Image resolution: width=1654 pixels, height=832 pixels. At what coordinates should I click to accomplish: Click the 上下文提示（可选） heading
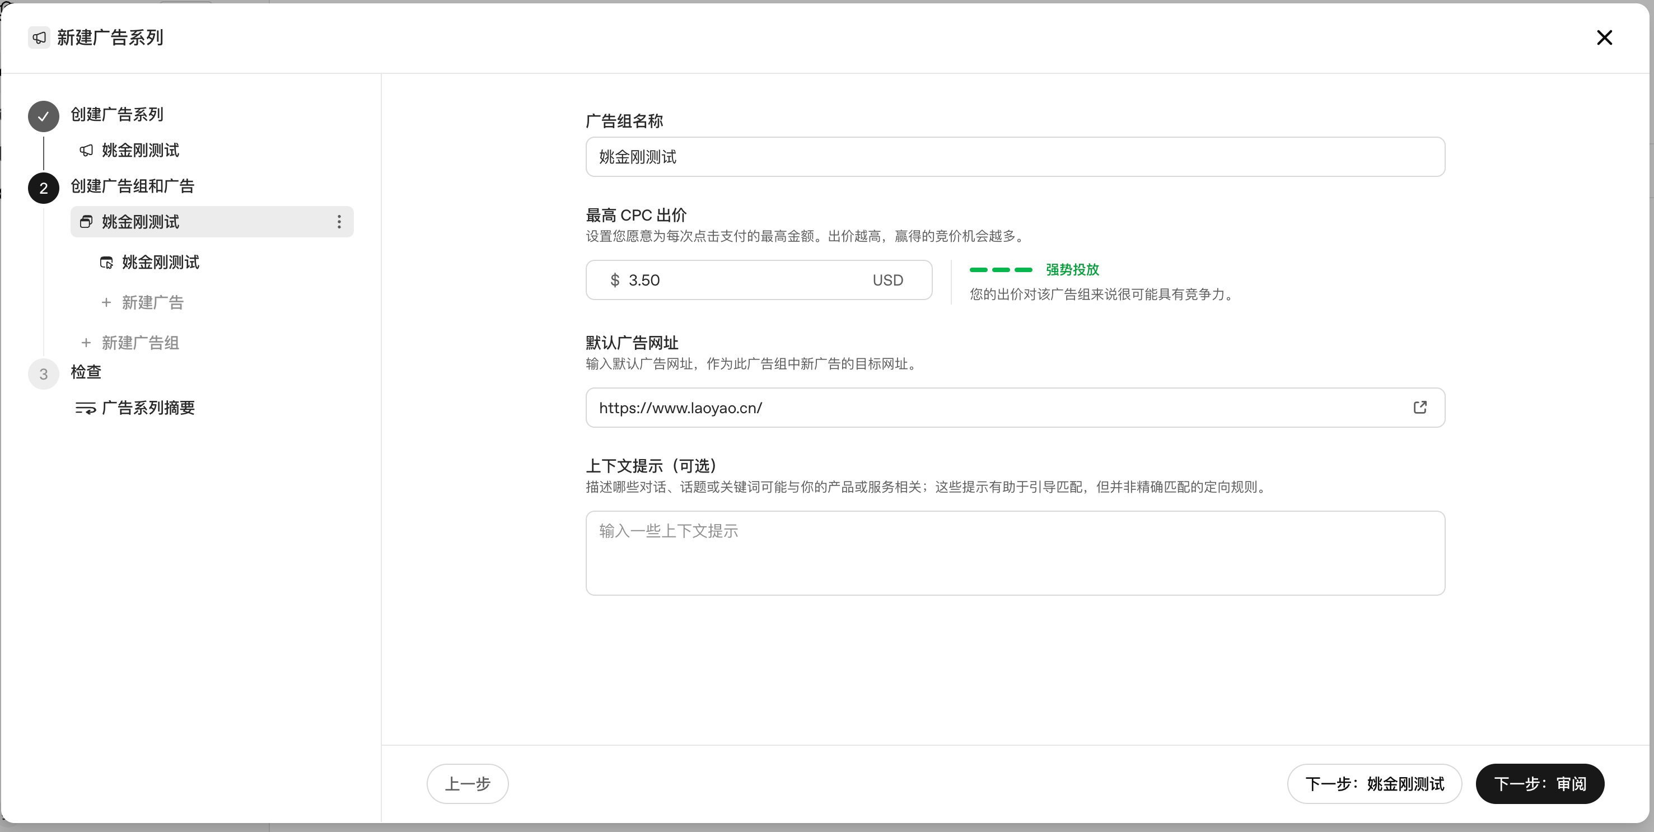[652, 466]
